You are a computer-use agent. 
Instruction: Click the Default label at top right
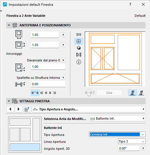140,16
